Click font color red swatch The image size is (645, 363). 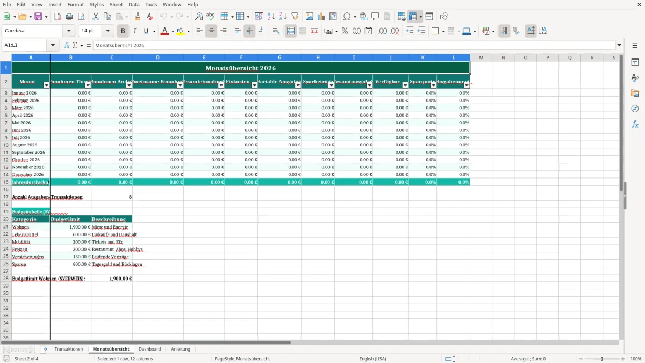[164, 31]
